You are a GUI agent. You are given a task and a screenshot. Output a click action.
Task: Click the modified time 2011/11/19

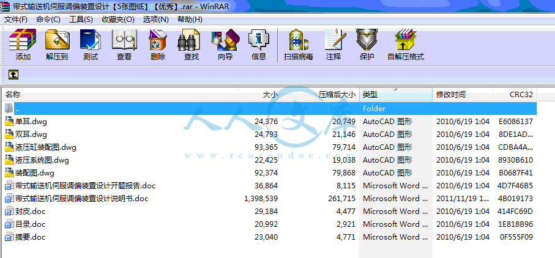pyautogui.click(x=463, y=198)
